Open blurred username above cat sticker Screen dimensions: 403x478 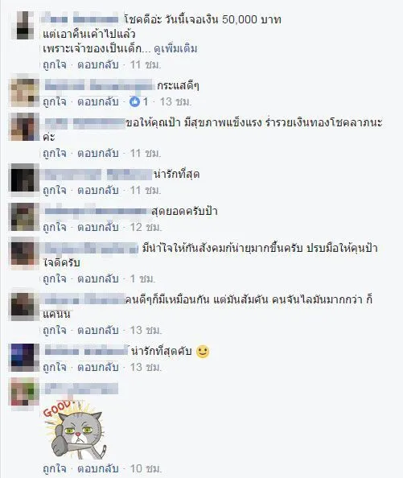coord(81,389)
